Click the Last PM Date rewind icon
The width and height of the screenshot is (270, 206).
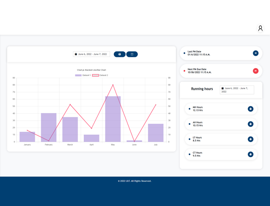click(256, 53)
